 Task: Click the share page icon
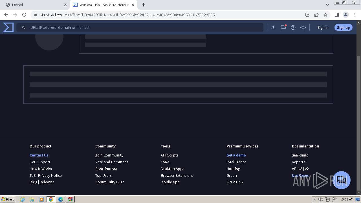[x=316, y=15]
